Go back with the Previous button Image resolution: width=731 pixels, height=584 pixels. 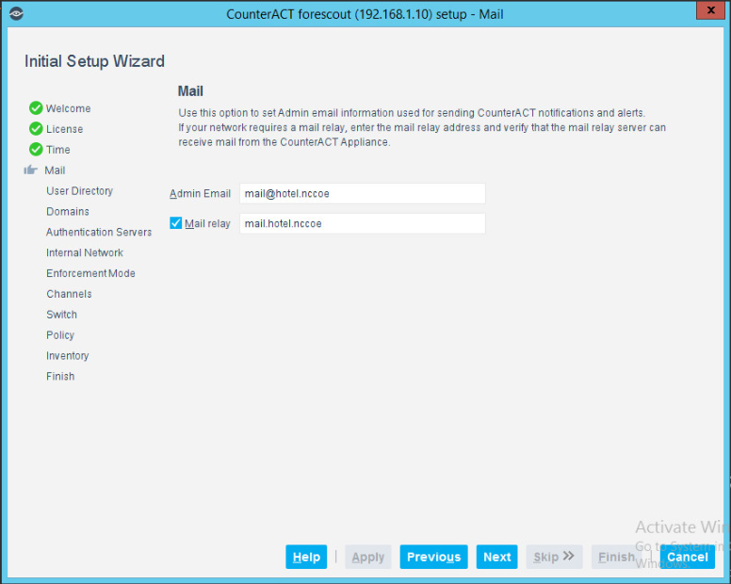[x=433, y=557]
